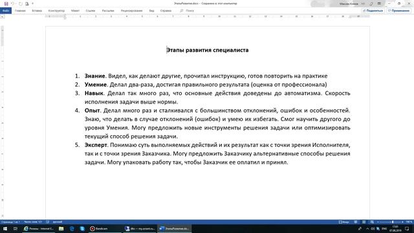
Task: Click the user account name in title bar
Action: [x=349, y=4]
